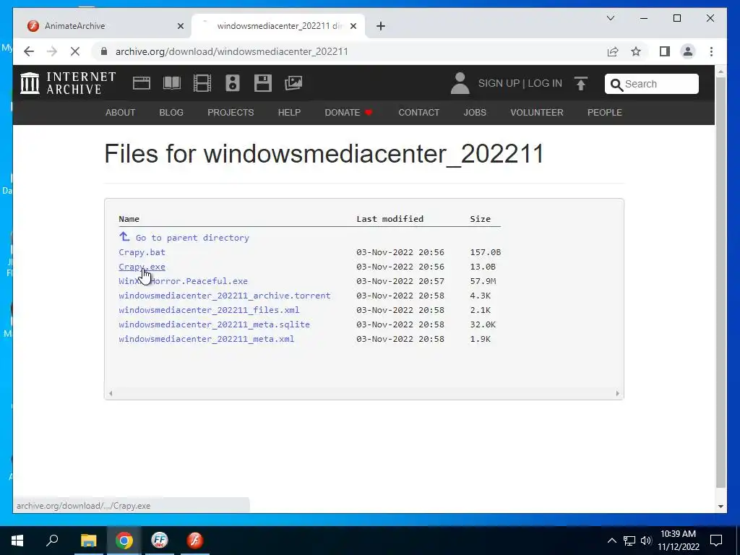Open the volume control icon
The width and height of the screenshot is (740, 555).
click(x=646, y=541)
